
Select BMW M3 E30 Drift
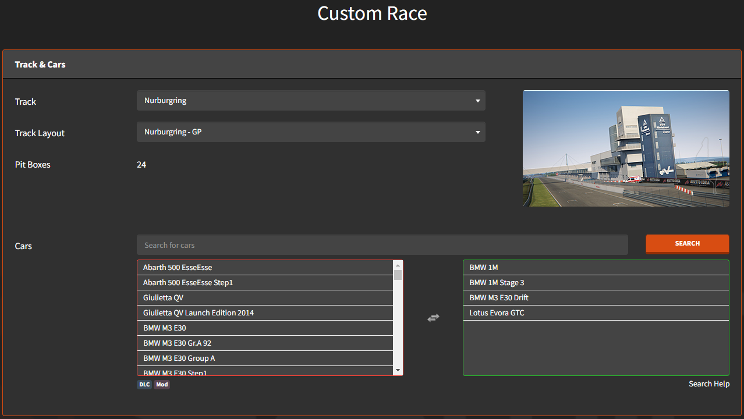[x=596, y=298]
